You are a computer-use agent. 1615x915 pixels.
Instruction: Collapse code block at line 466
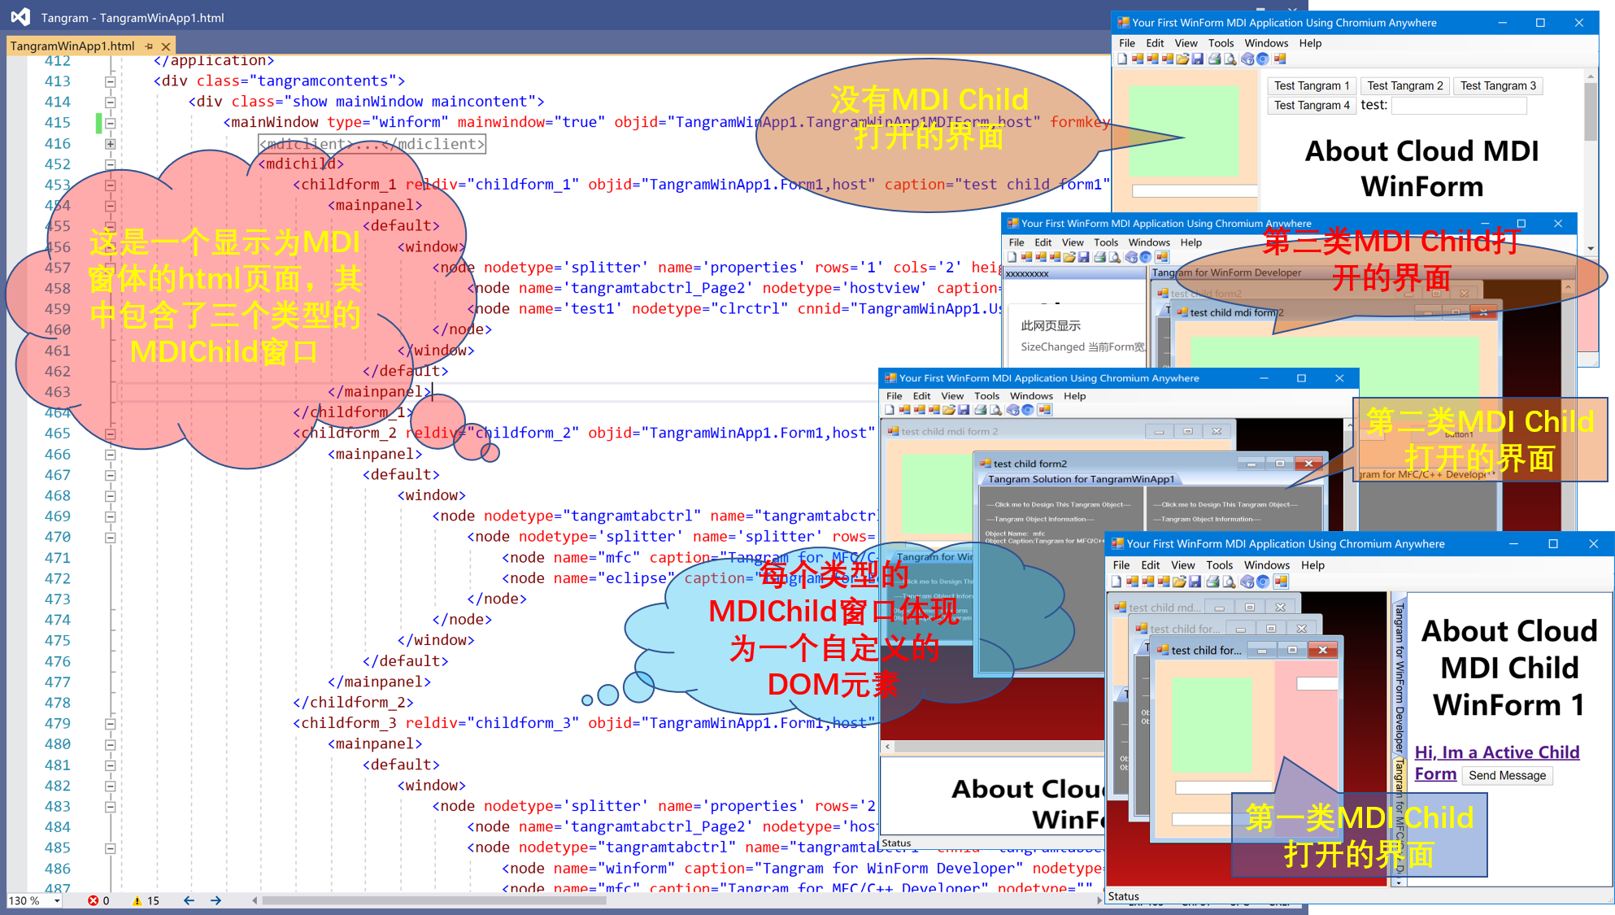click(x=110, y=455)
